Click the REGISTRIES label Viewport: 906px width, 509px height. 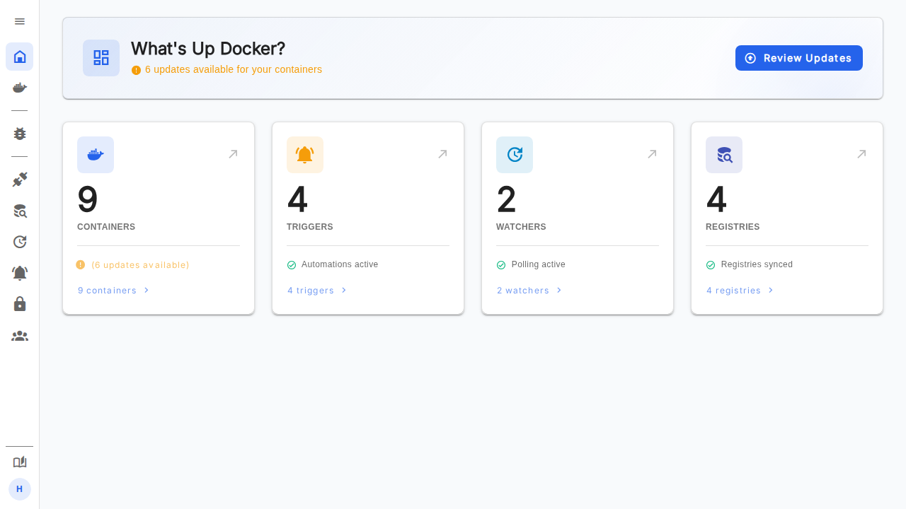point(733,227)
